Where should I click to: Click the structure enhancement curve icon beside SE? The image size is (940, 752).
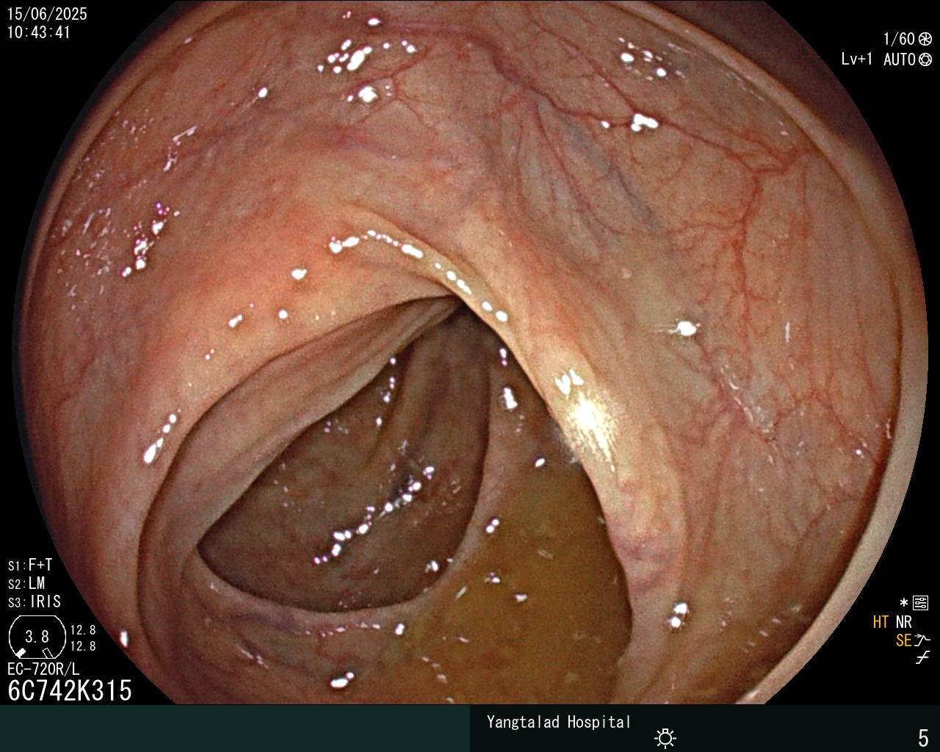coord(922,640)
